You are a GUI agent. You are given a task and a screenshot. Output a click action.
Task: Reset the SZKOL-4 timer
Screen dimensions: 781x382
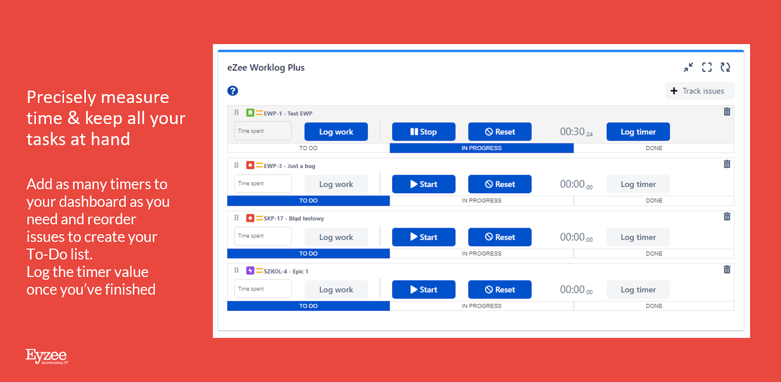coord(500,289)
